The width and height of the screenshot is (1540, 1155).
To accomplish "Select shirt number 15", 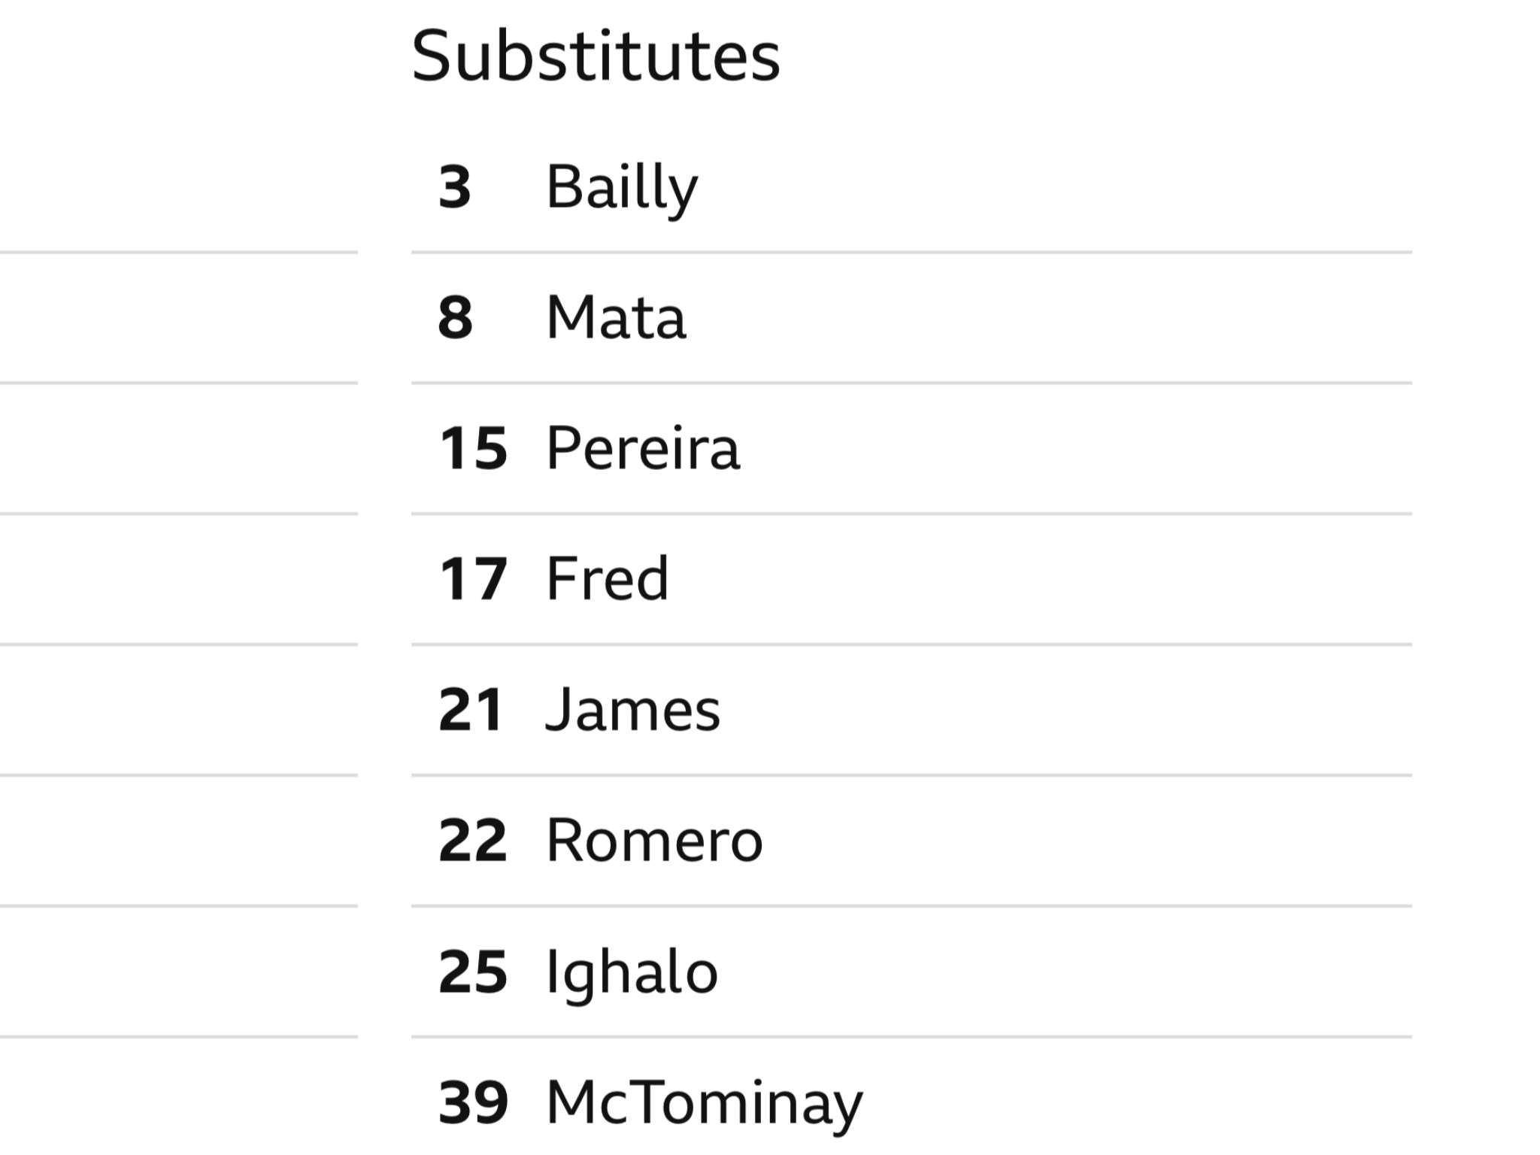I will (x=473, y=448).
